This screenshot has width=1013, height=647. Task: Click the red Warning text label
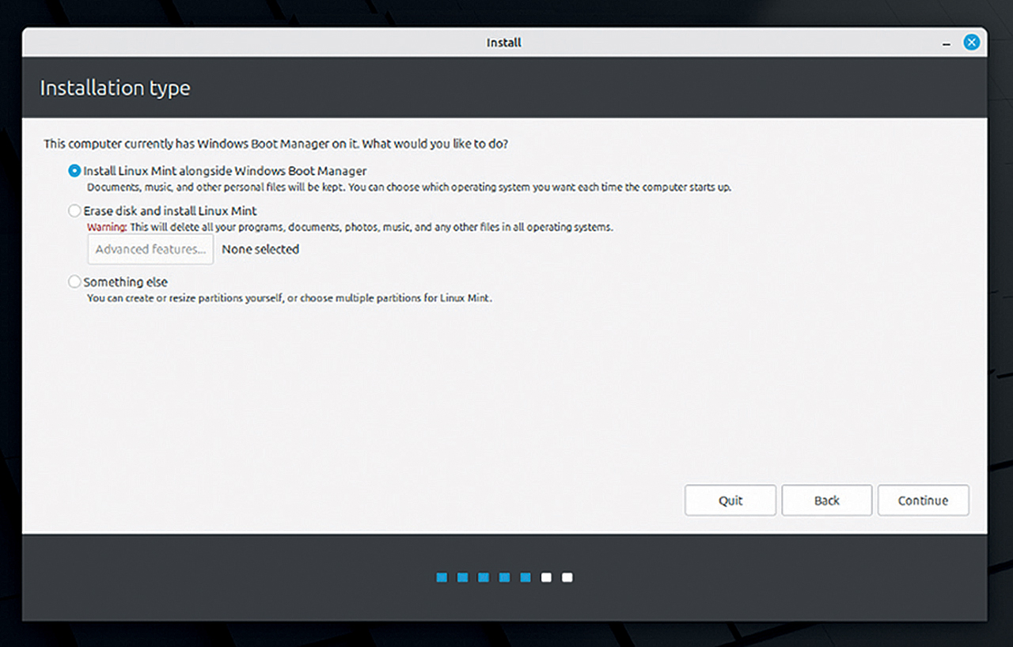pyautogui.click(x=106, y=227)
